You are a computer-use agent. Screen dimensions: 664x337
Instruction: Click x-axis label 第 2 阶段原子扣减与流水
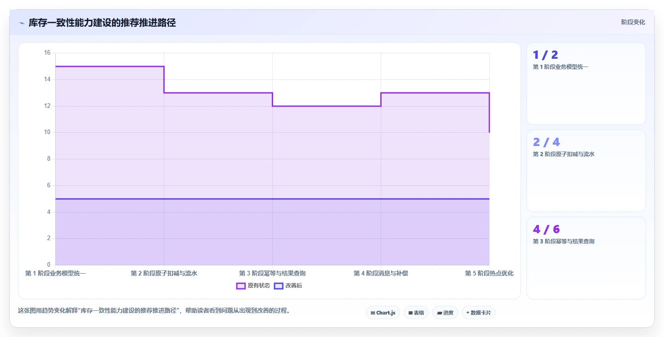coord(164,273)
